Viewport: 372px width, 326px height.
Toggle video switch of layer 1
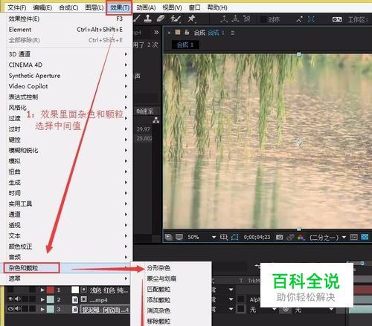[x=10, y=290]
